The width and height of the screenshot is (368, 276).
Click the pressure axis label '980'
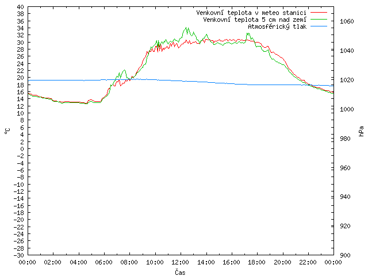click(x=345, y=139)
